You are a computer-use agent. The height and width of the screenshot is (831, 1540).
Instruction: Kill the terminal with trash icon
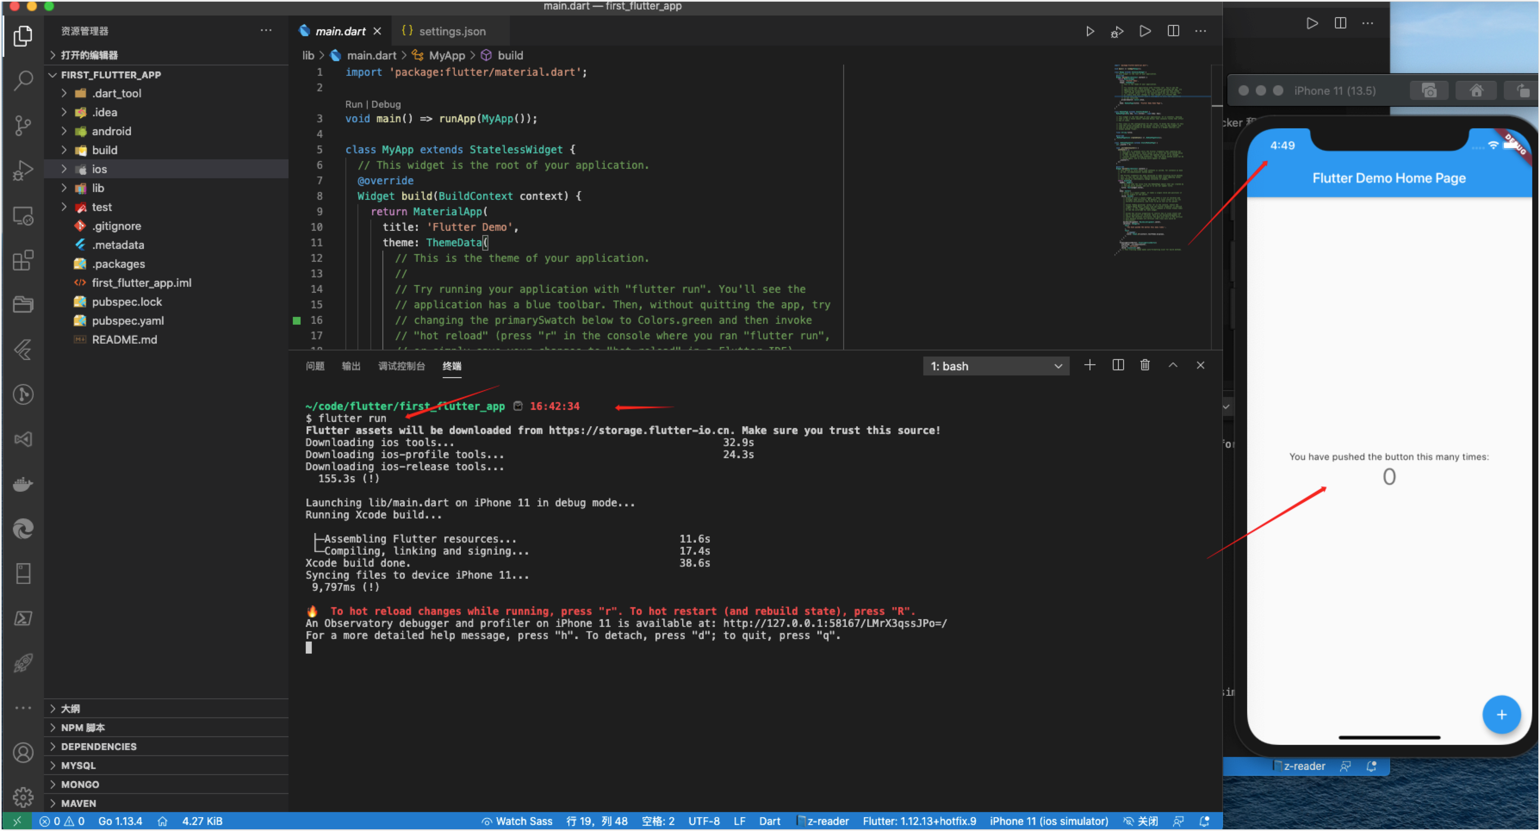1145,365
